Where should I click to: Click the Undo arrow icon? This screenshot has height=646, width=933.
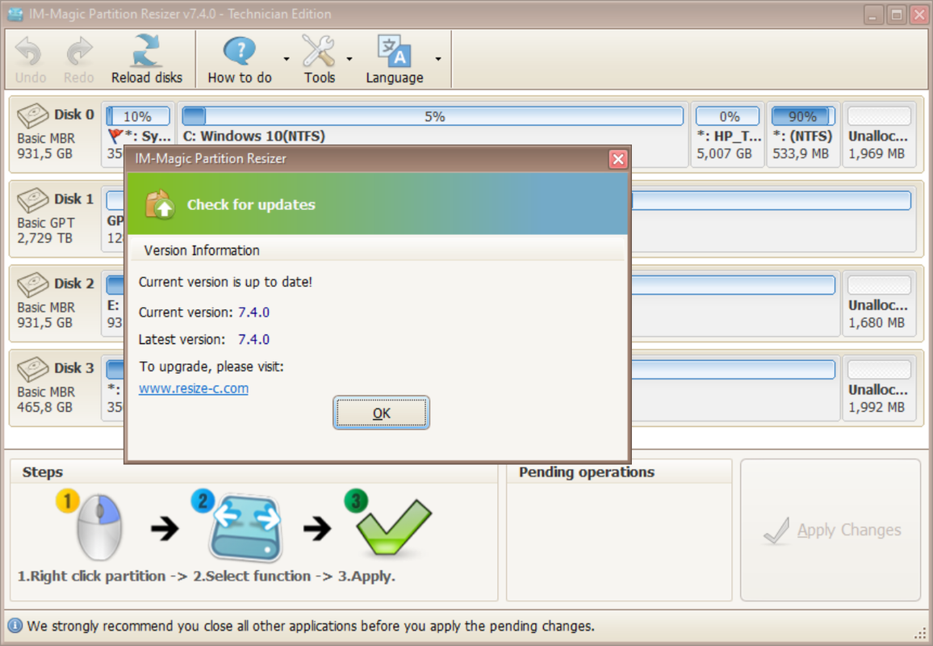click(28, 52)
